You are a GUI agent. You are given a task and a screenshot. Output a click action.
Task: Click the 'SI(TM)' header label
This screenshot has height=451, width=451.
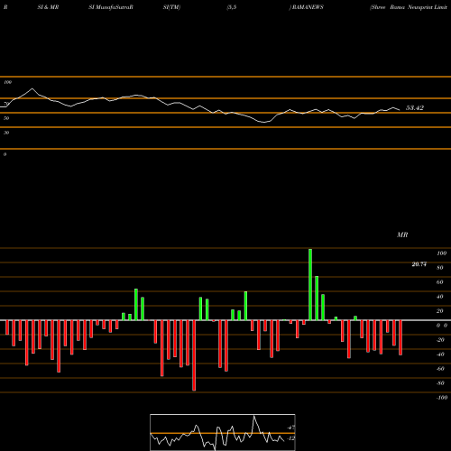(171, 7)
